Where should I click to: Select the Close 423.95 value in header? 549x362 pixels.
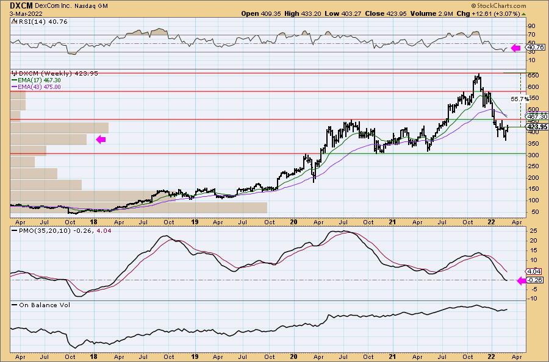[x=386, y=13]
